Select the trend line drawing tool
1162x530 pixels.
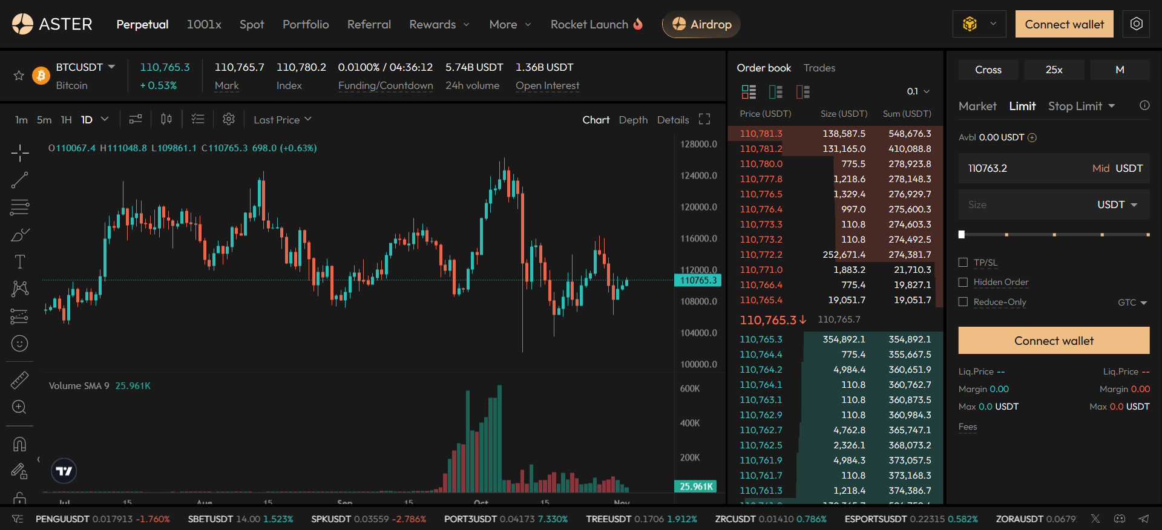(20, 180)
